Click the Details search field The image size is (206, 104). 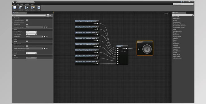(x=29, y=15)
